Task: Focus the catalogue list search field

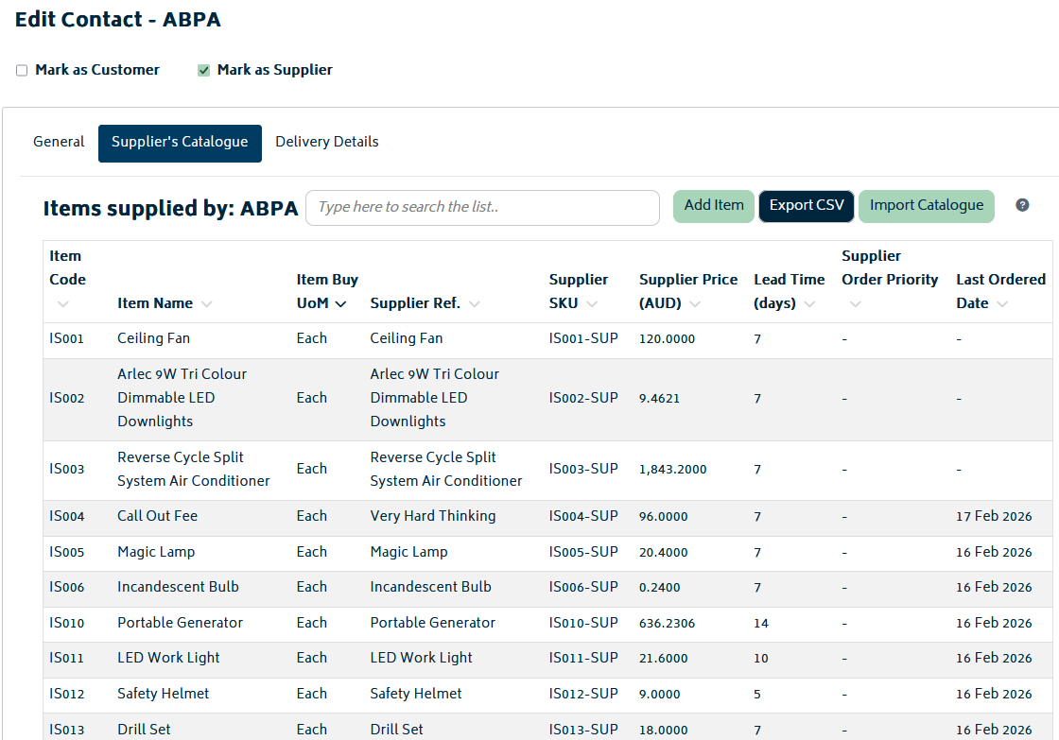Action: click(482, 208)
